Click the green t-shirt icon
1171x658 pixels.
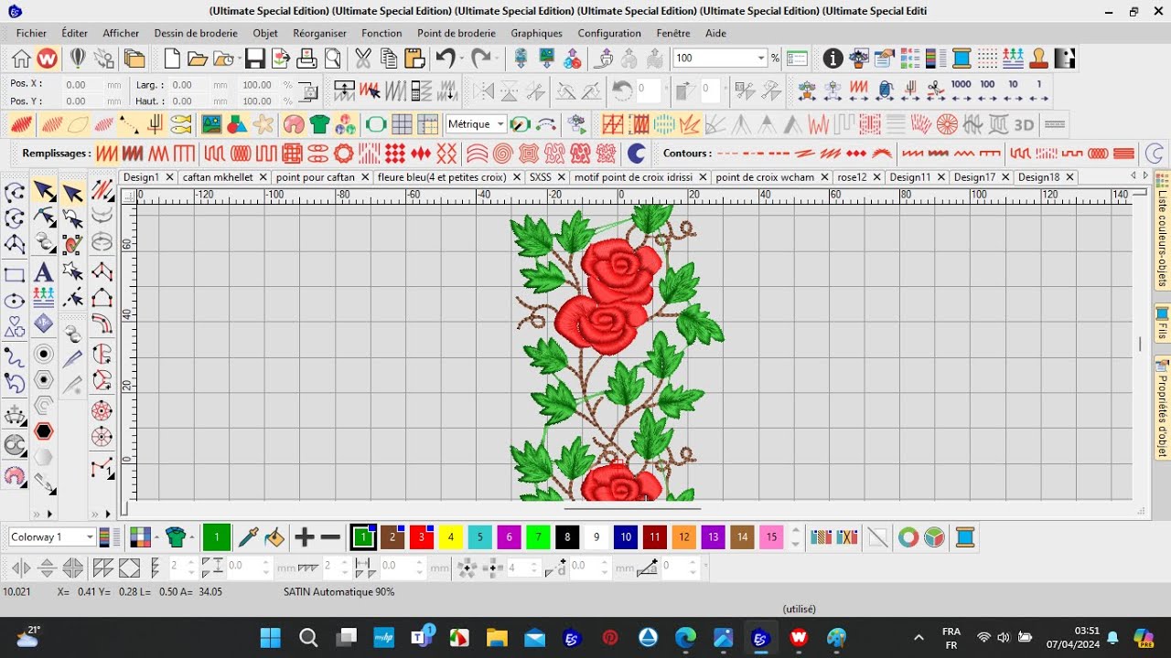(318, 124)
